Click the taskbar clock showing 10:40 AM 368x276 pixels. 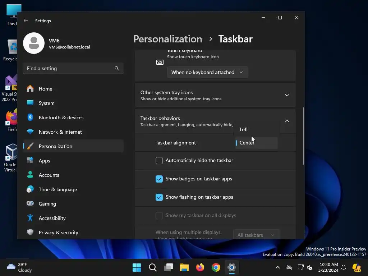[328, 267]
